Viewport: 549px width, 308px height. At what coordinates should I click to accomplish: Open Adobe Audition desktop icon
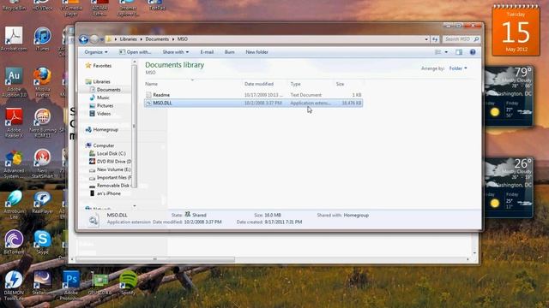[14, 82]
